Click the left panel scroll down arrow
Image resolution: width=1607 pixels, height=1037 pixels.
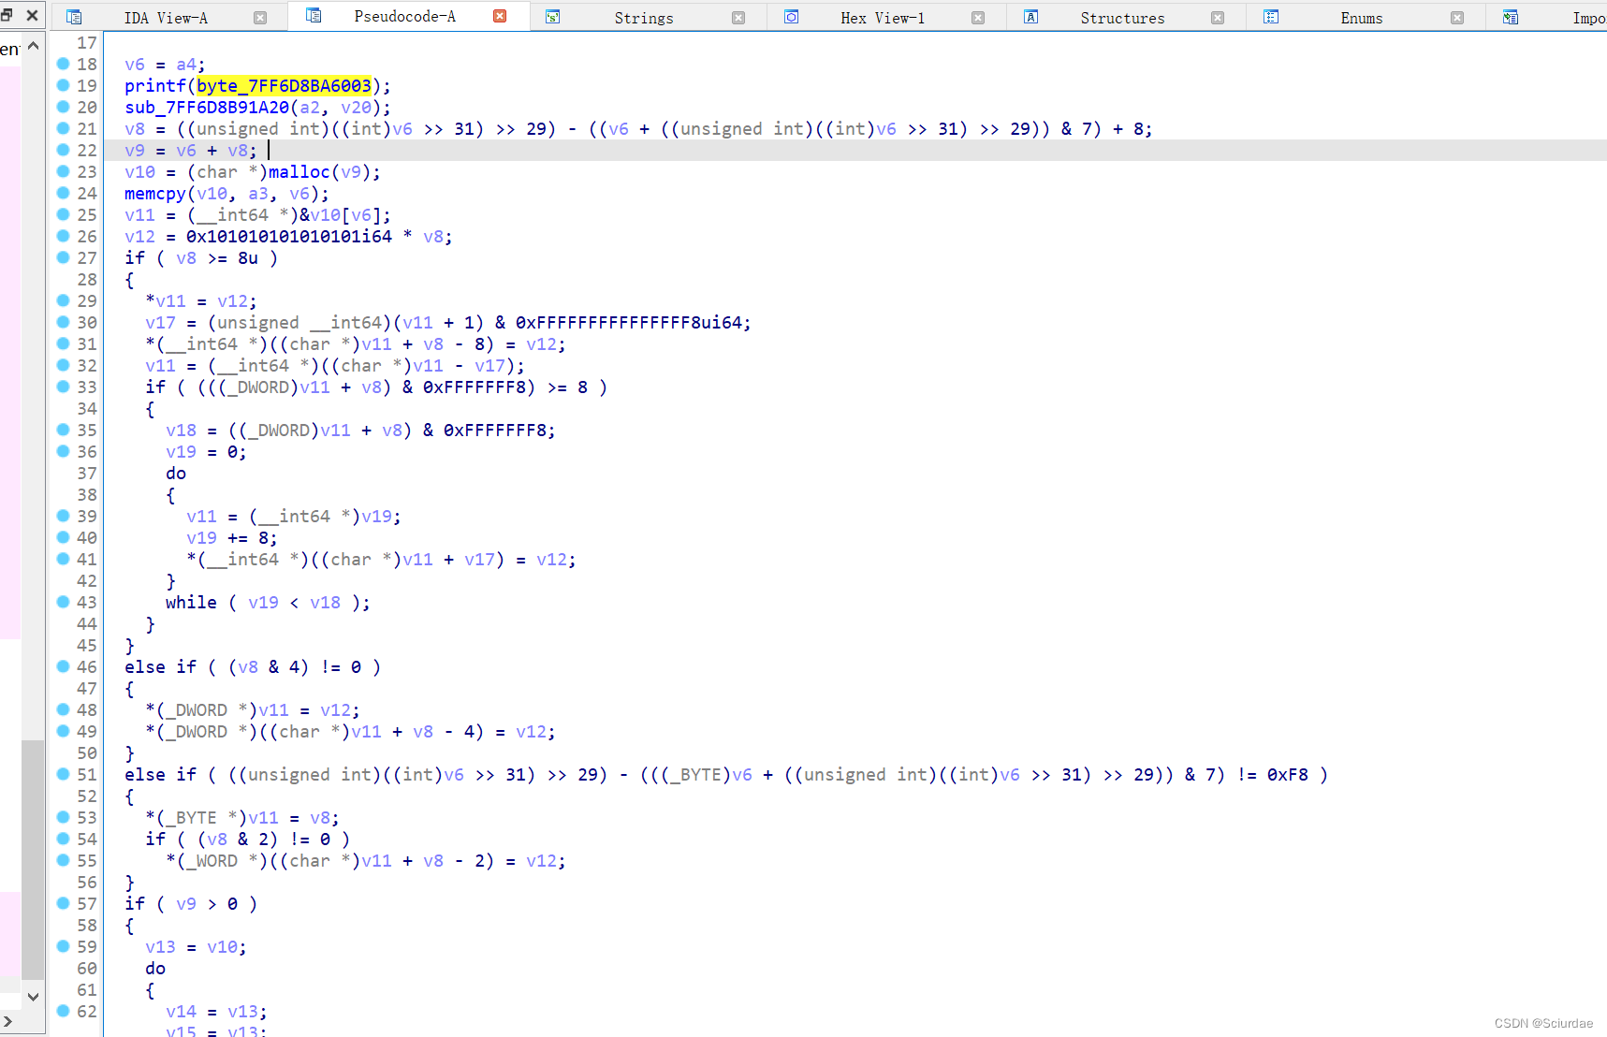click(x=33, y=997)
